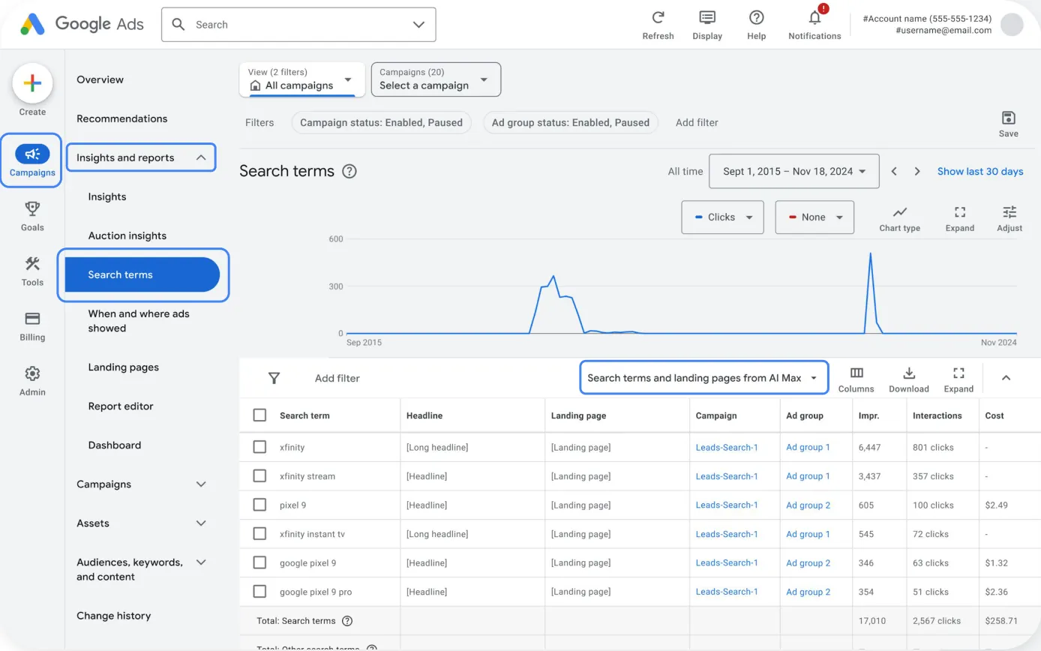
Task: Click in the top Search field
Action: click(x=298, y=25)
